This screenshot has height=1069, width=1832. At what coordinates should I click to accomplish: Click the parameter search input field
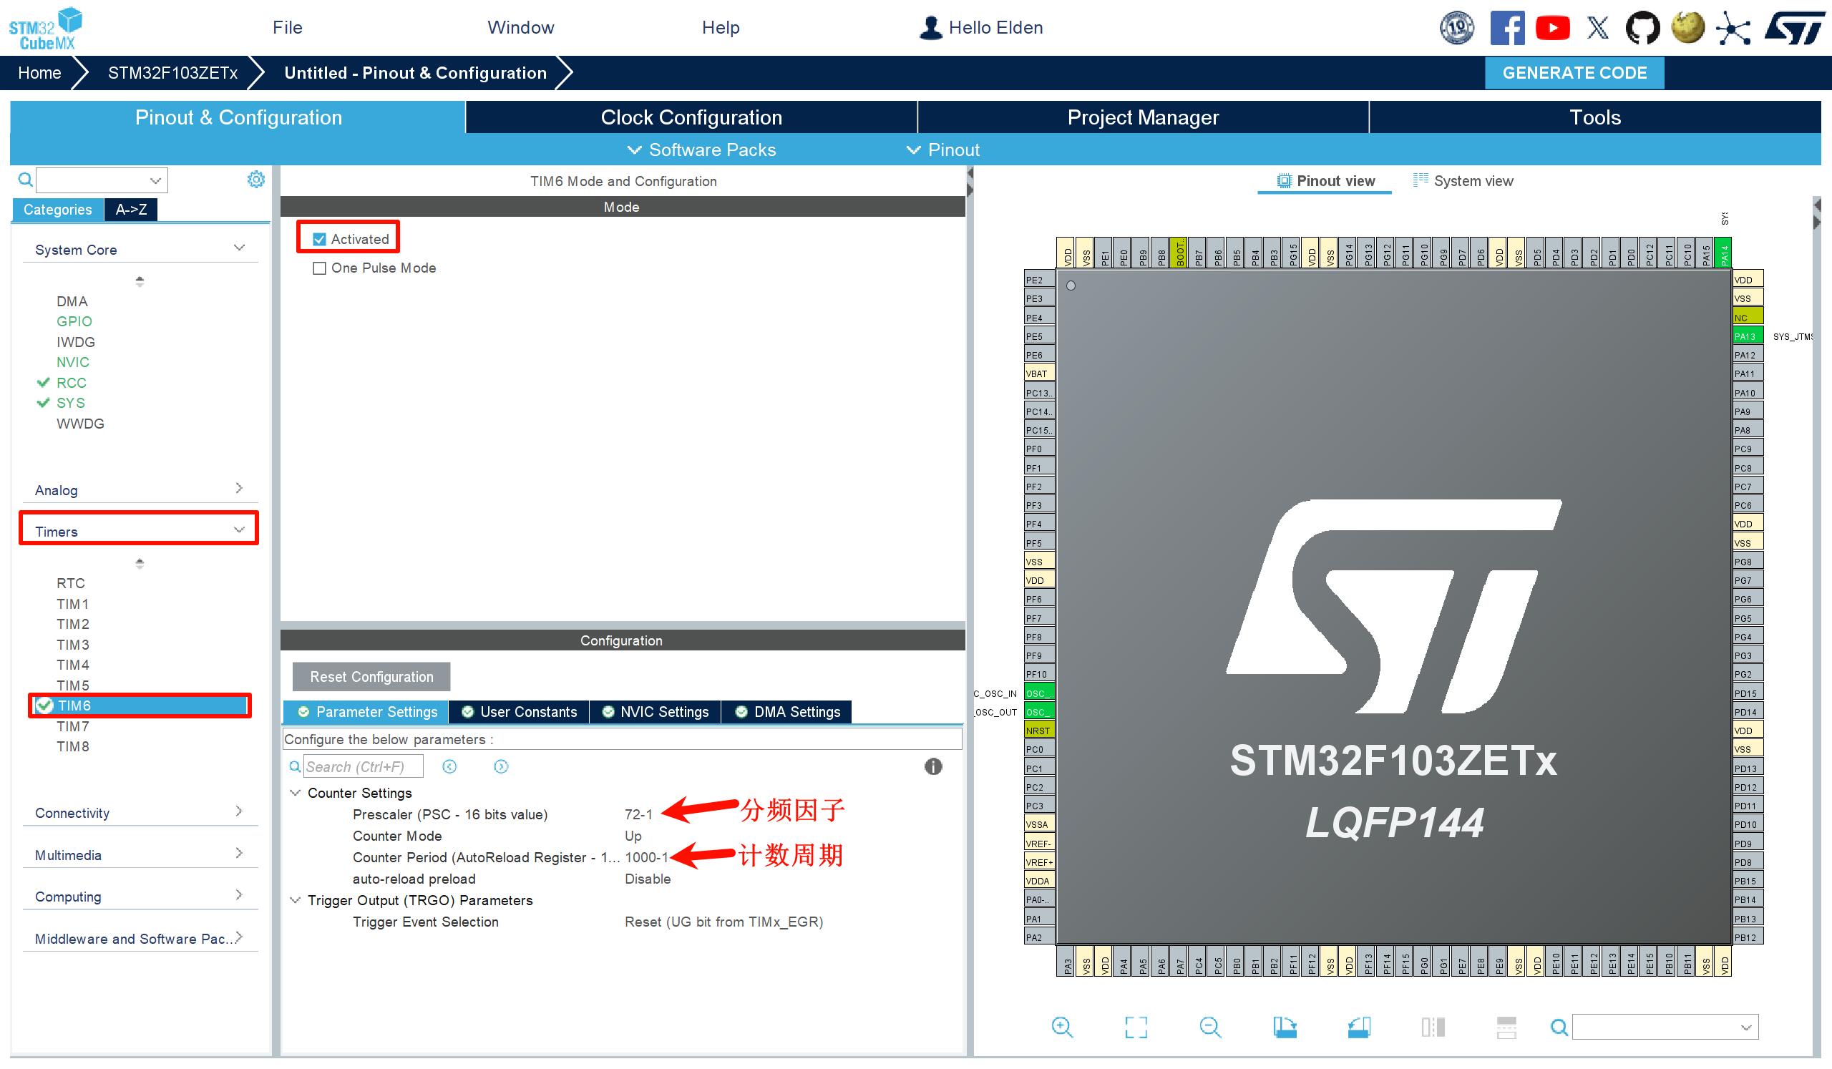363,766
